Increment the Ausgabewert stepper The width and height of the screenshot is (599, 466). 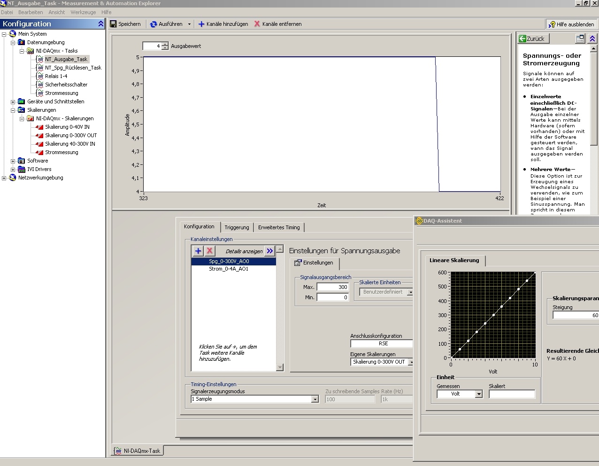click(165, 44)
